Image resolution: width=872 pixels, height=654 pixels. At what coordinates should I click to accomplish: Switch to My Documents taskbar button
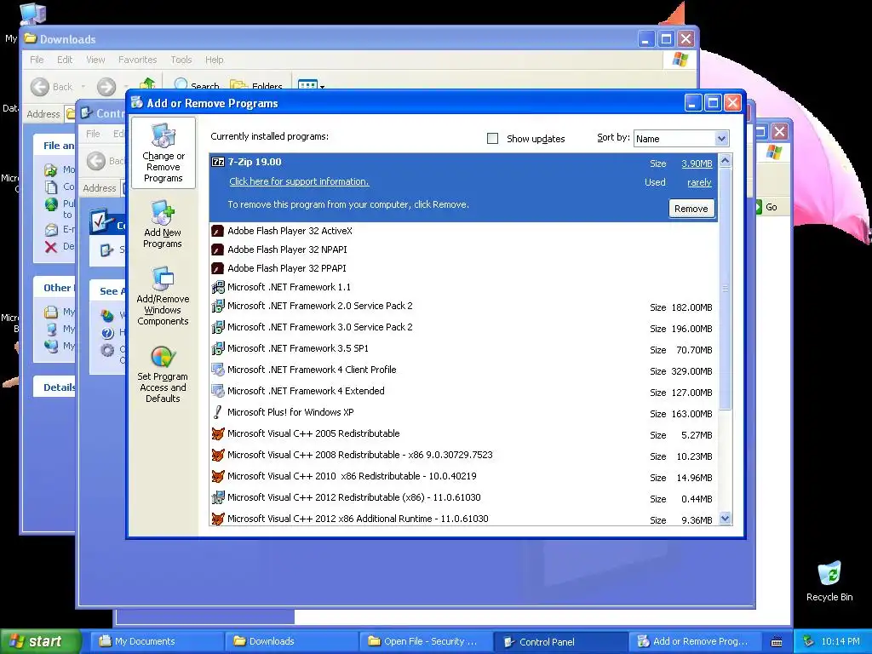coord(158,641)
